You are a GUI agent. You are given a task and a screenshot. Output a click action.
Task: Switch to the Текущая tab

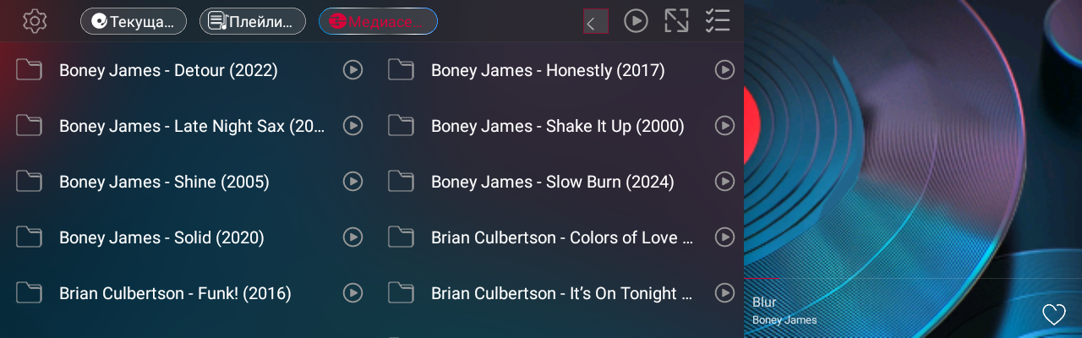(134, 21)
